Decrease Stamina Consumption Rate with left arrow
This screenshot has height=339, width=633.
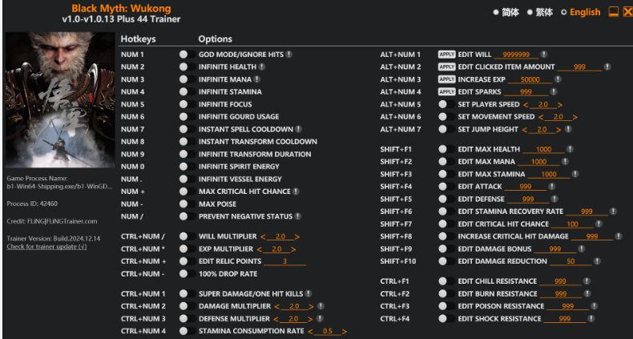312,331
